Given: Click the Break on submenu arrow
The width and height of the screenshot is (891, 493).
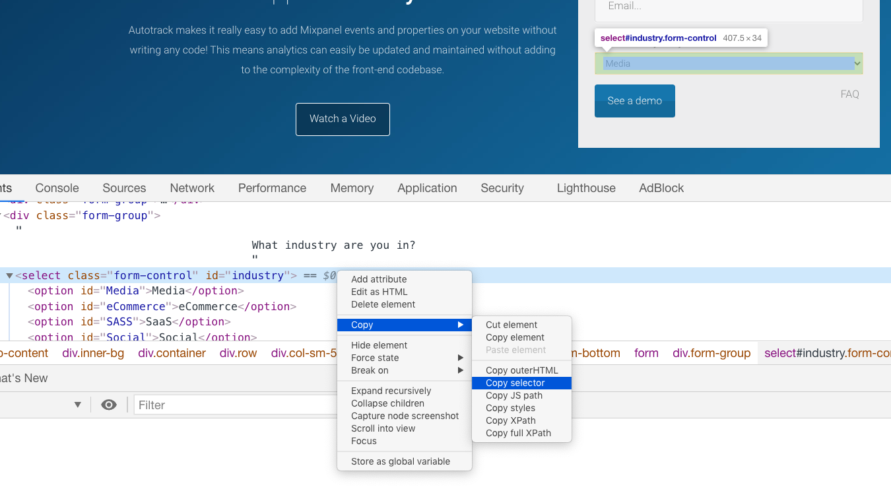Looking at the screenshot, I should [461, 370].
